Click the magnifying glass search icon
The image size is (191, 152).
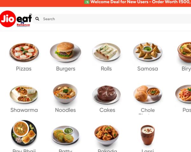pyautogui.click(x=37, y=19)
